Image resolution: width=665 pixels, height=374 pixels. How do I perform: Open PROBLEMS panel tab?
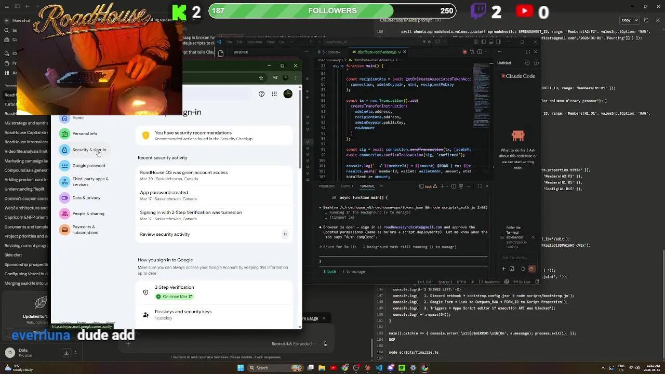point(327,186)
